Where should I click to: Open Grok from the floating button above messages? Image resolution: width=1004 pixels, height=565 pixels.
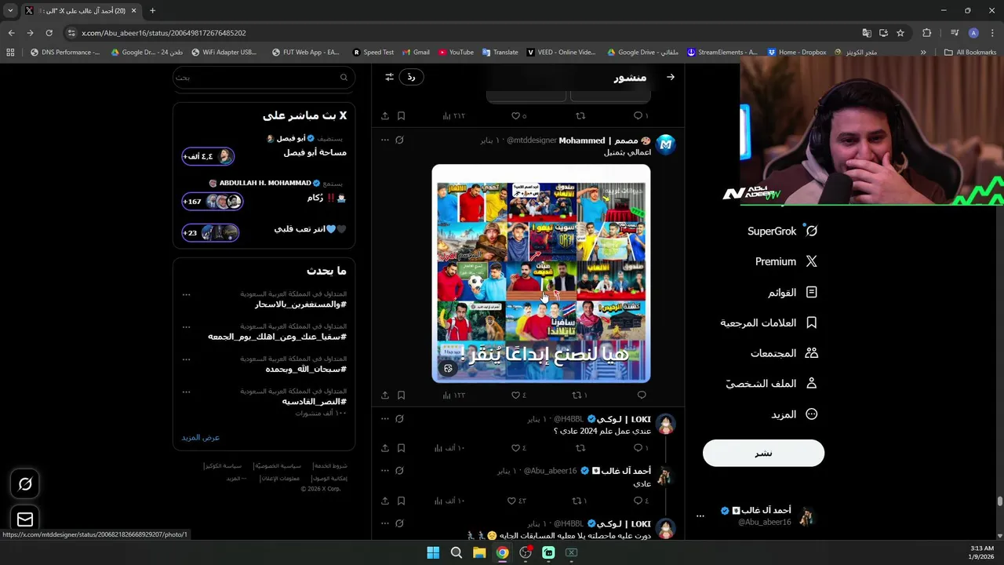pyautogui.click(x=25, y=484)
